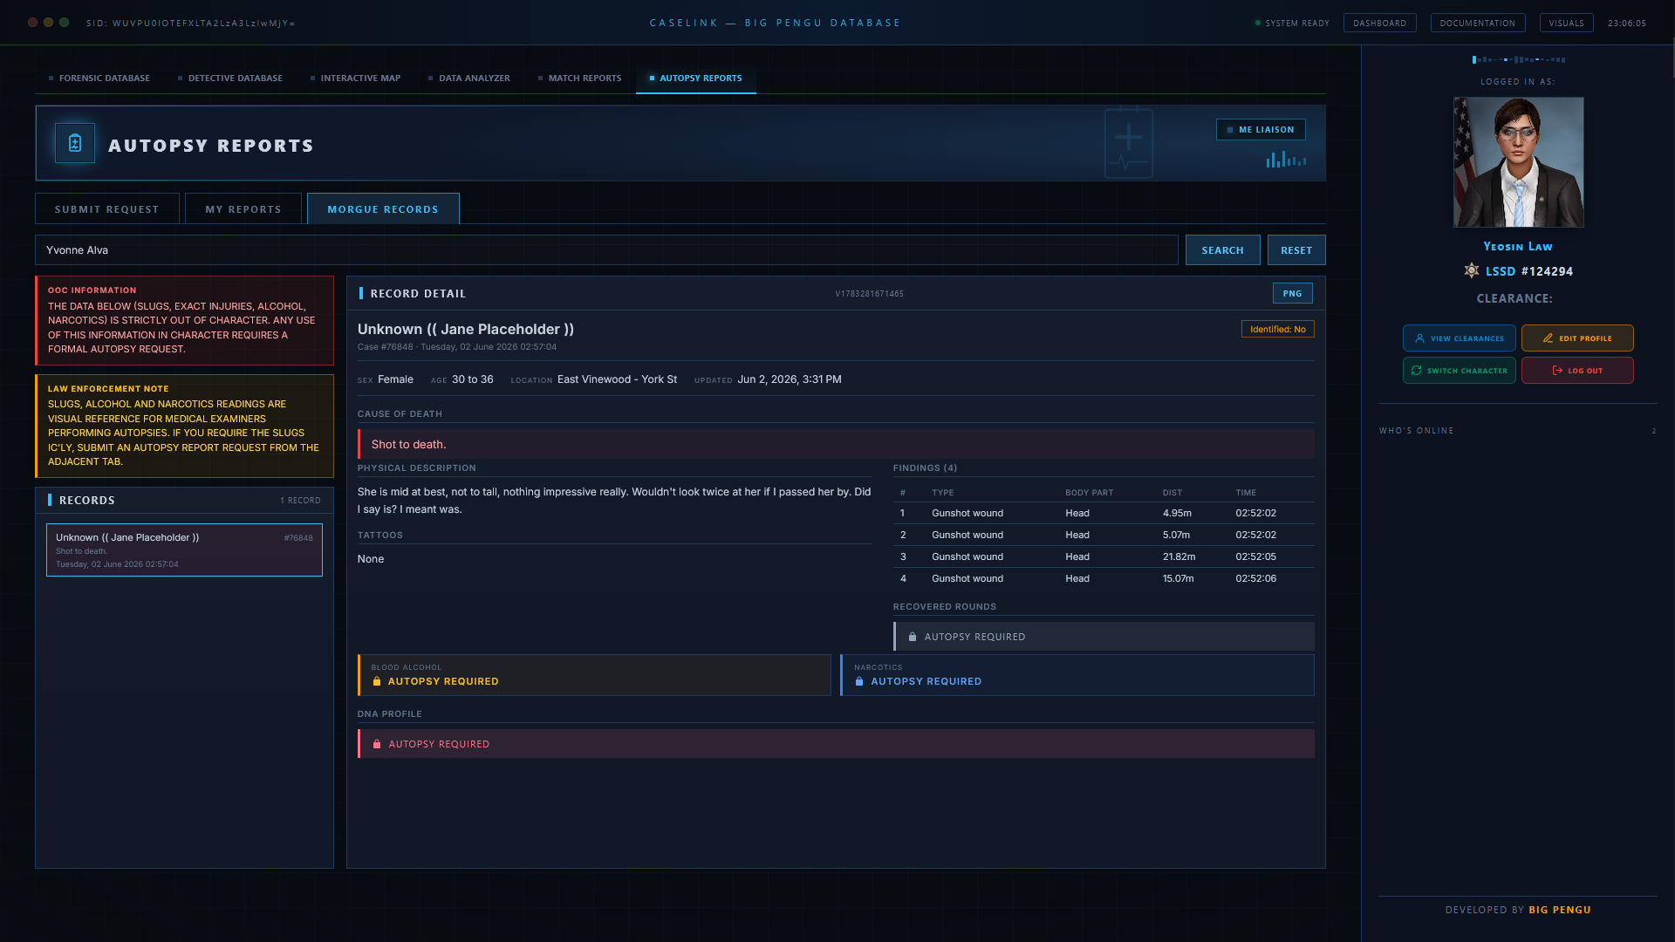Image resolution: width=1675 pixels, height=942 pixels.
Task: Click the Who's Online header
Action: 1416,431
